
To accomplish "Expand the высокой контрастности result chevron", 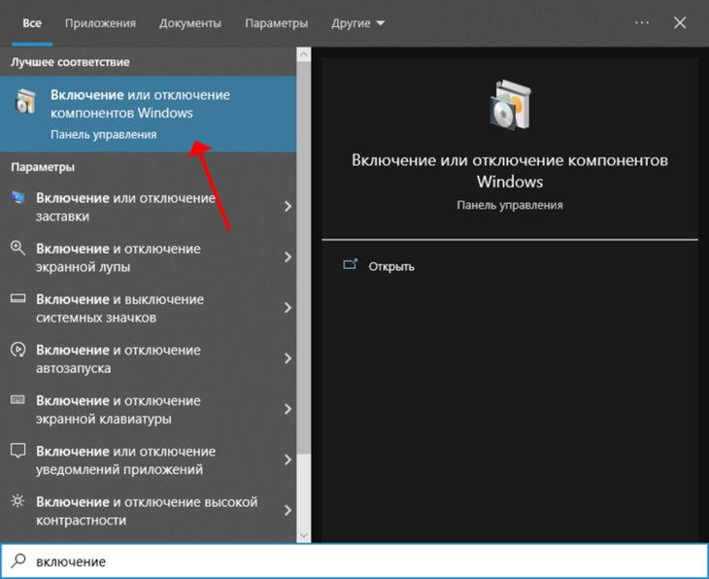I will click(x=288, y=511).
